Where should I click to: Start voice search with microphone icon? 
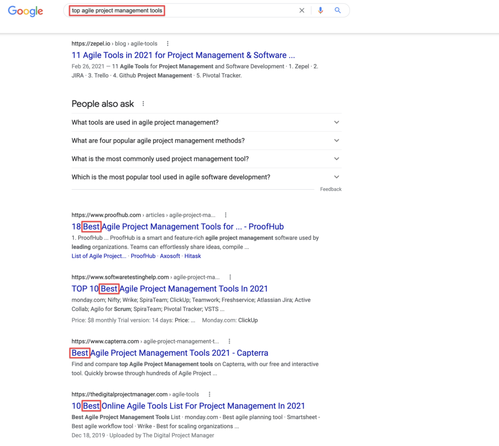coord(321,11)
